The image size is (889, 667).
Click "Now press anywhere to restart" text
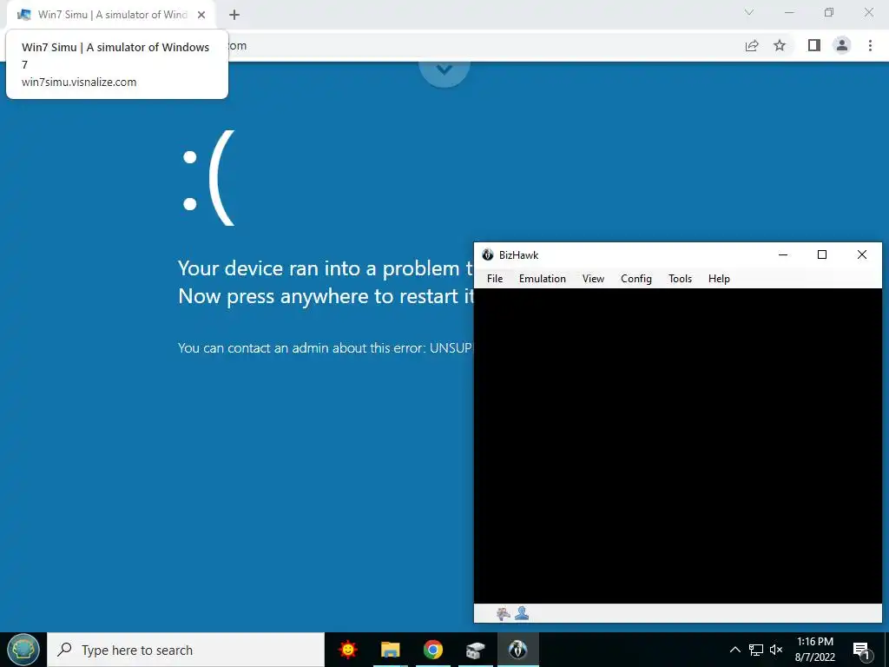click(326, 296)
